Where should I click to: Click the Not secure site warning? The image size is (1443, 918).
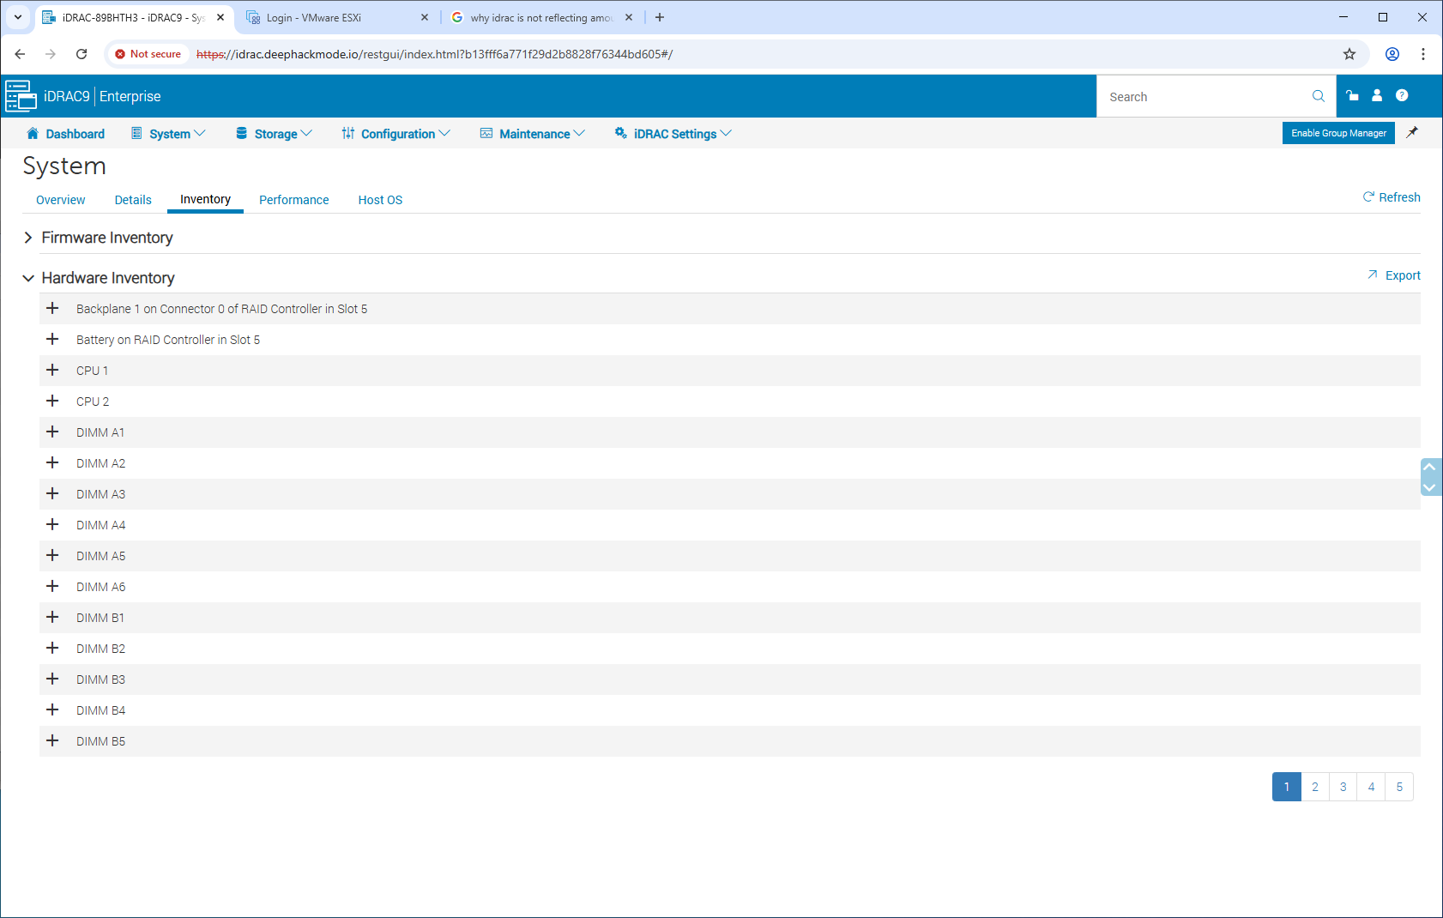pyautogui.click(x=148, y=54)
